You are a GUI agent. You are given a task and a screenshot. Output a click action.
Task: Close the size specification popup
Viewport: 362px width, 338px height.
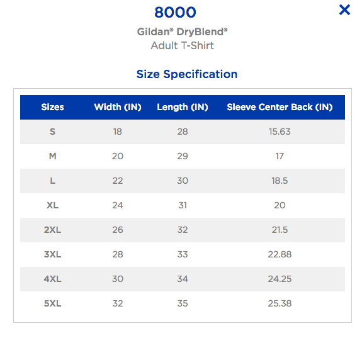[344, 10]
